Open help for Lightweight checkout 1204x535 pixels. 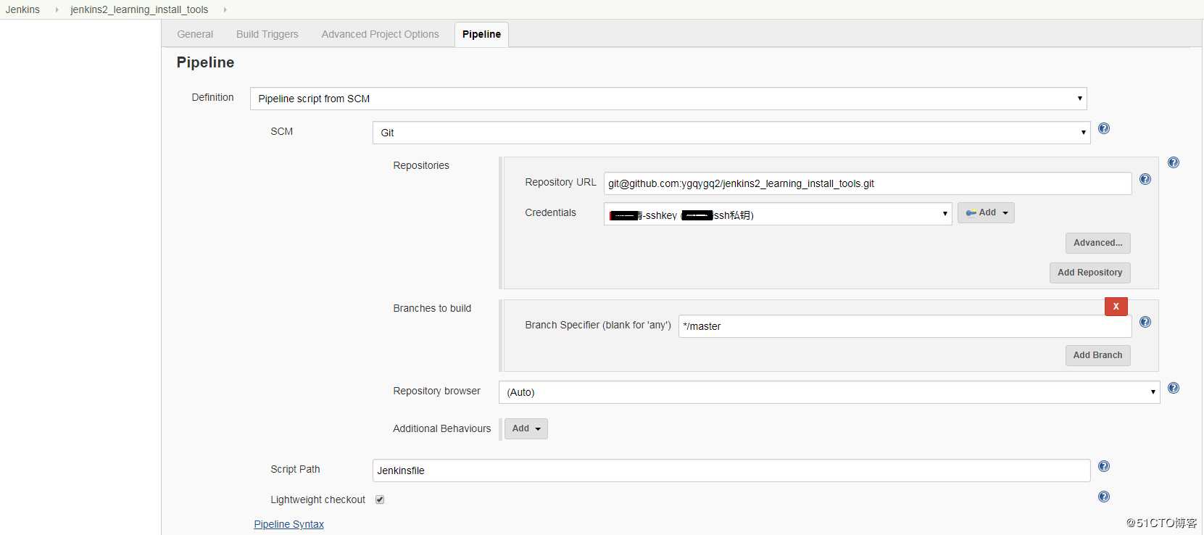1103,497
